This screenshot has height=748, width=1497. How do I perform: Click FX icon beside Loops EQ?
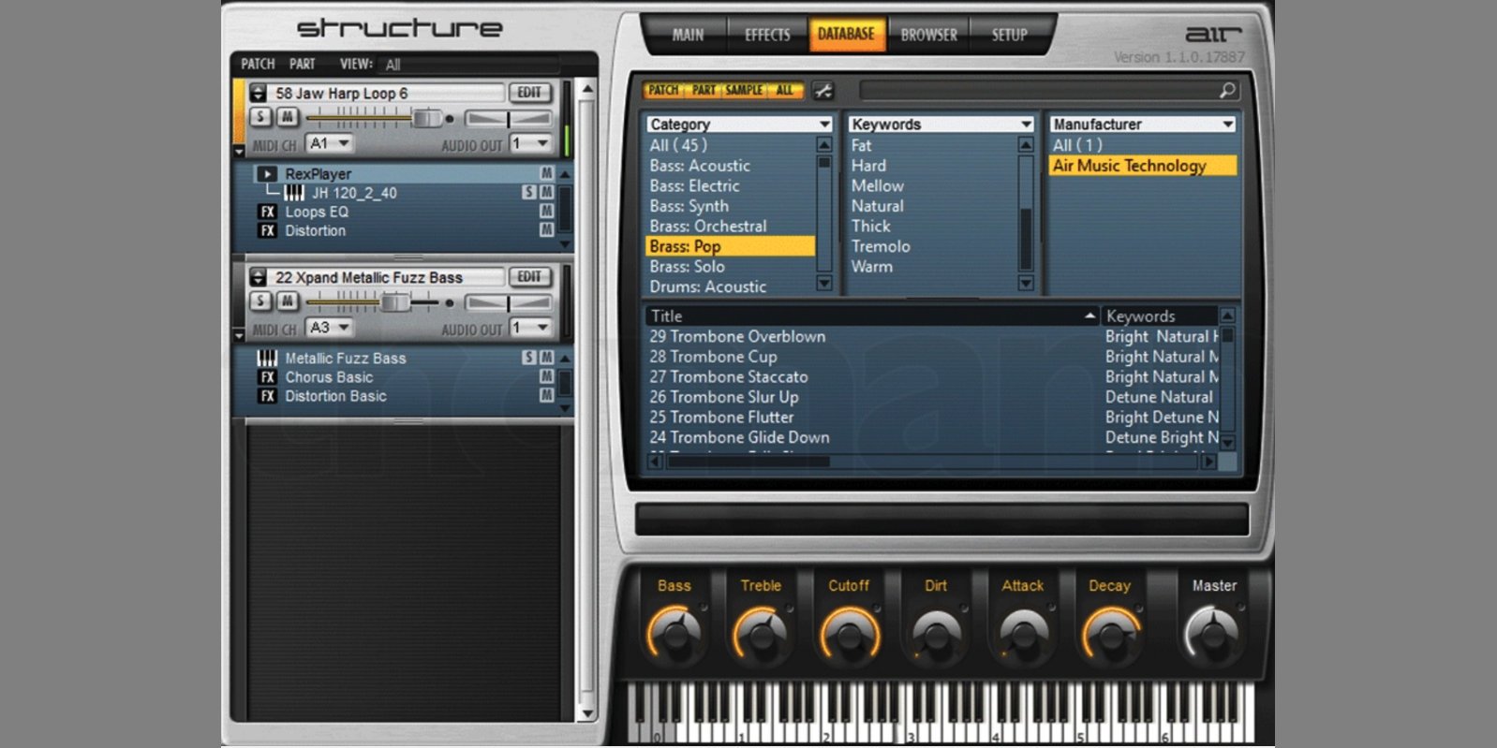267,213
